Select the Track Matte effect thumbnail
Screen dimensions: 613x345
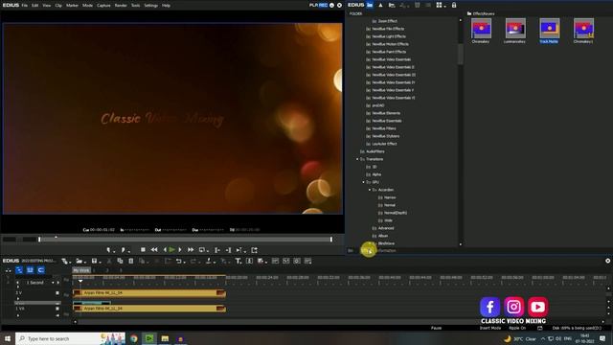(x=549, y=31)
